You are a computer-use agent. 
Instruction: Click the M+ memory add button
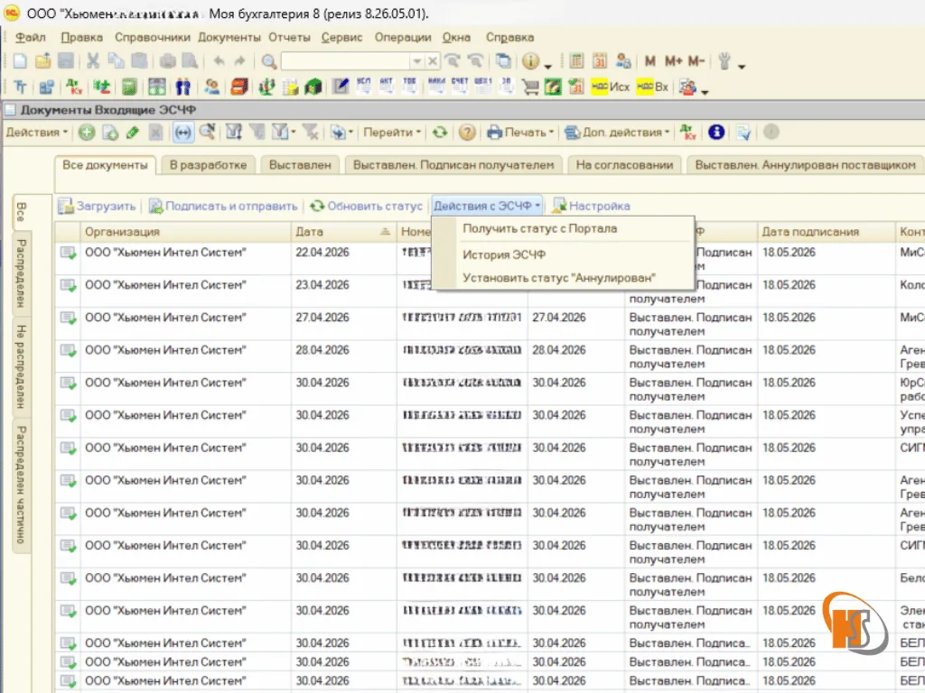click(673, 60)
